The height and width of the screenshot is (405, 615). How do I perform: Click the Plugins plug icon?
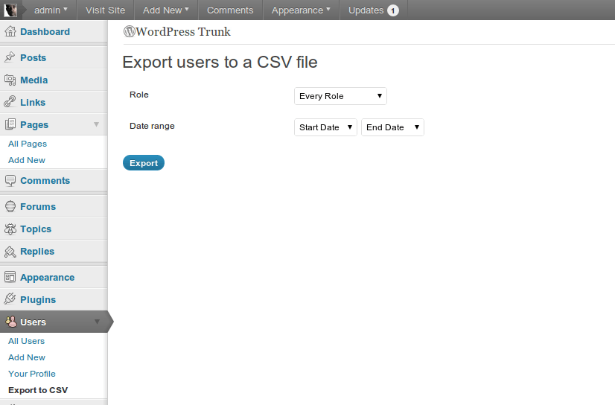10,299
